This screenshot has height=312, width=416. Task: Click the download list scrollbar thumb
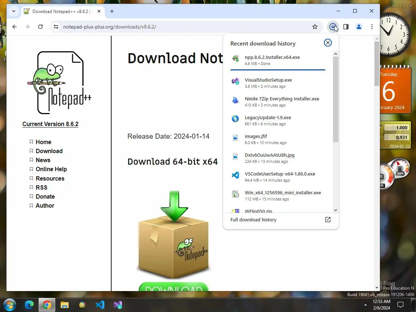click(x=335, y=100)
